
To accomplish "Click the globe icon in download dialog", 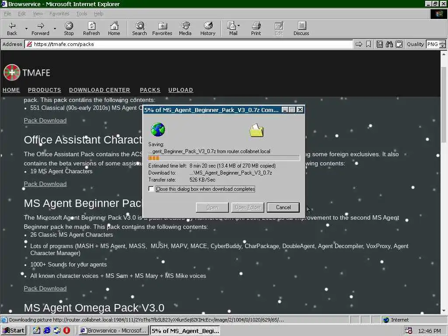I will point(157,129).
